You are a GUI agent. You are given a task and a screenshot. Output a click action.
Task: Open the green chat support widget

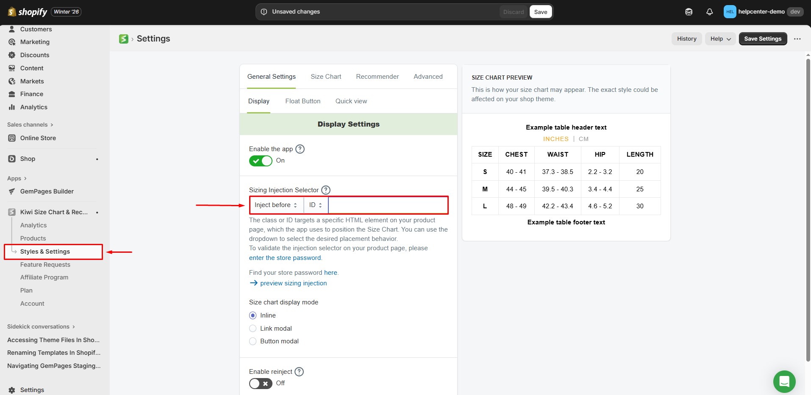[784, 381]
